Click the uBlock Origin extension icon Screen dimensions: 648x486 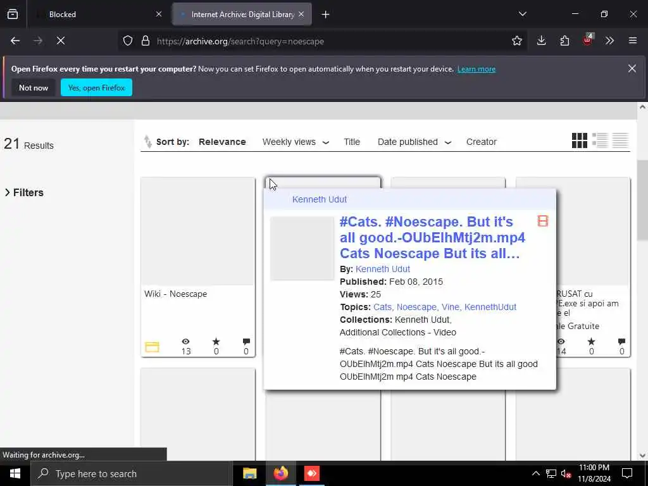point(588,40)
